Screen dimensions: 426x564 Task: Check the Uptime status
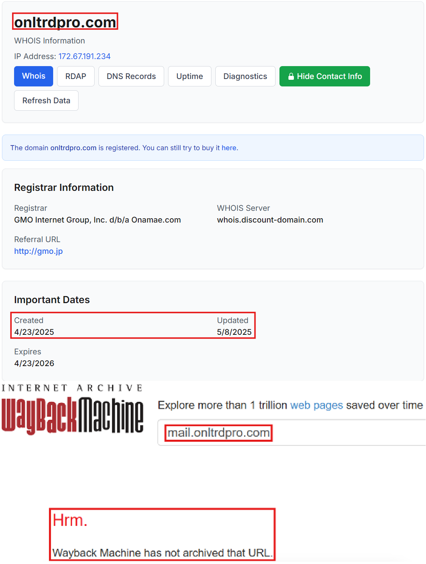click(190, 76)
